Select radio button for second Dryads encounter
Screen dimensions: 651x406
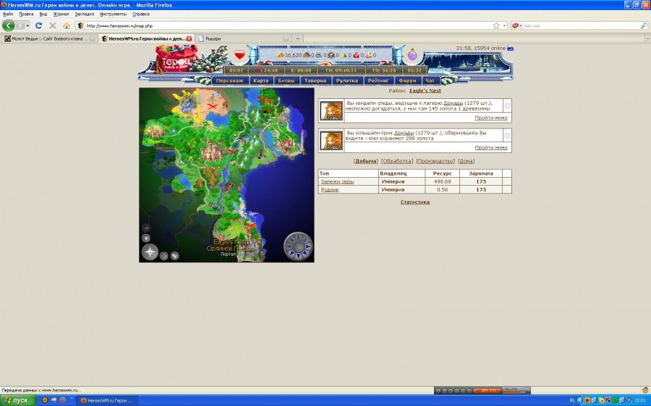(x=506, y=135)
